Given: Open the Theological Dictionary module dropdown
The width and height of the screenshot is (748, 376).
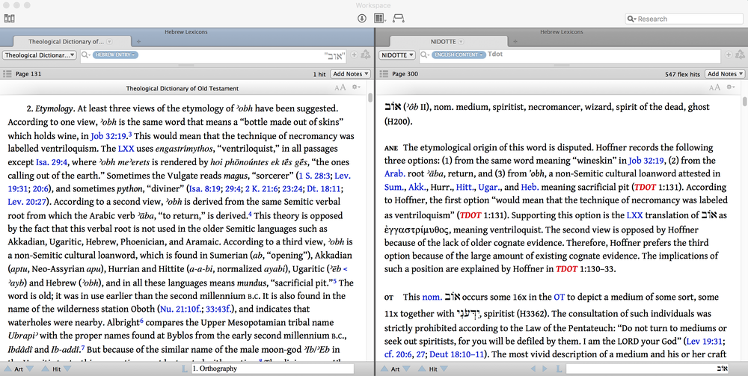Looking at the screenshot, I should [39, 55].
